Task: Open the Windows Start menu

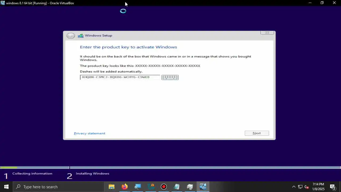Action: coord(6,187)
